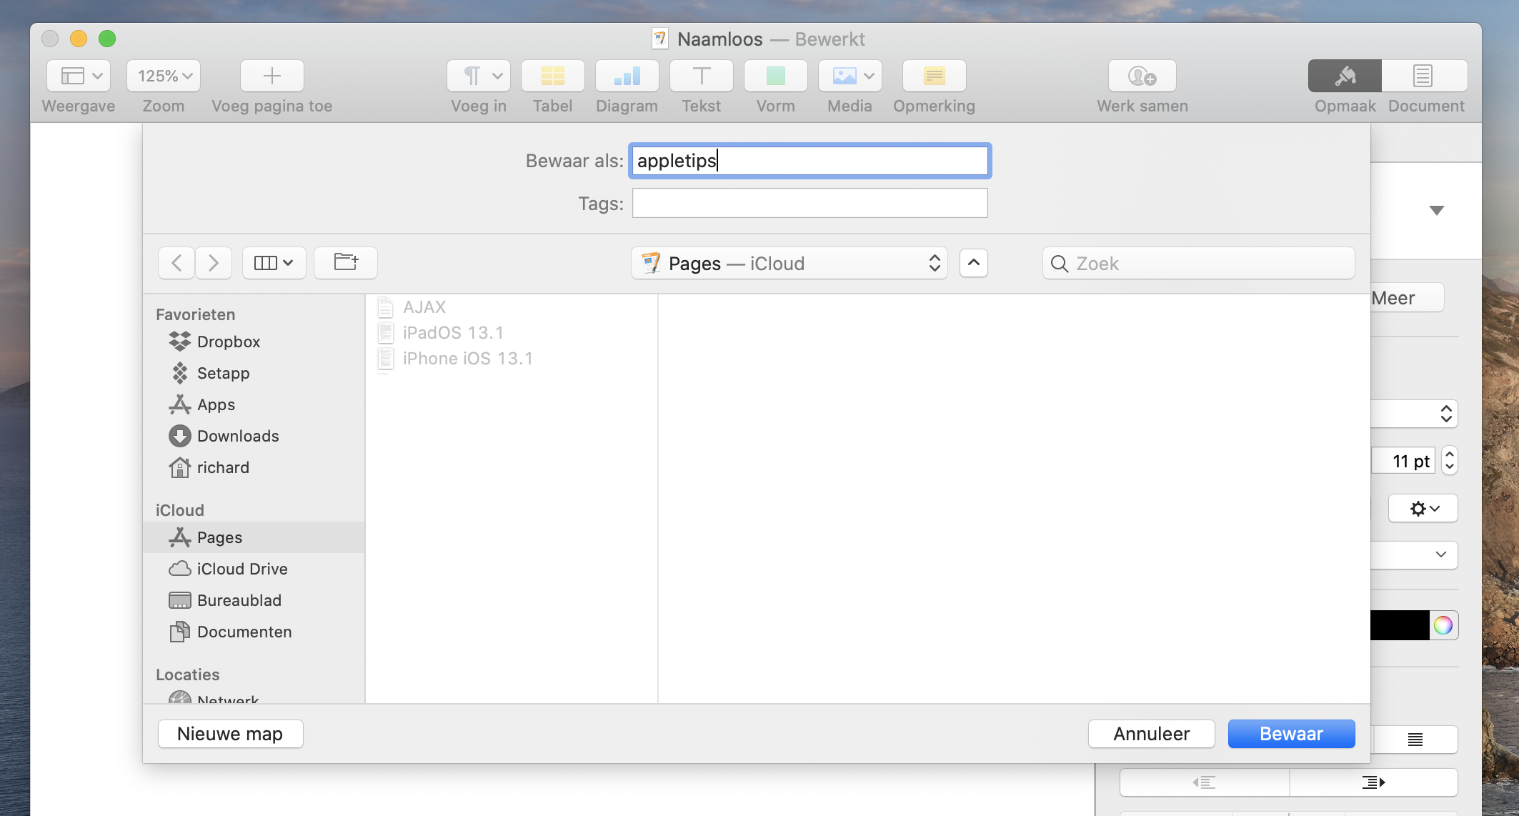Open the Zoom level dropdown
The height and width of the screenshot is (816, 1519).
click(163, 75)
